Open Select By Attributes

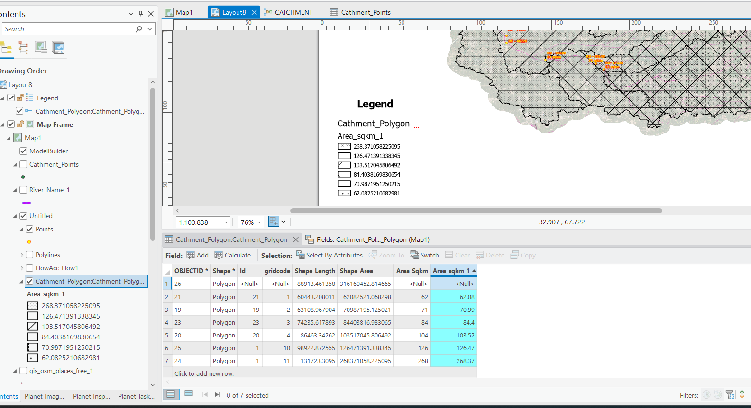[x=330, y=255]
